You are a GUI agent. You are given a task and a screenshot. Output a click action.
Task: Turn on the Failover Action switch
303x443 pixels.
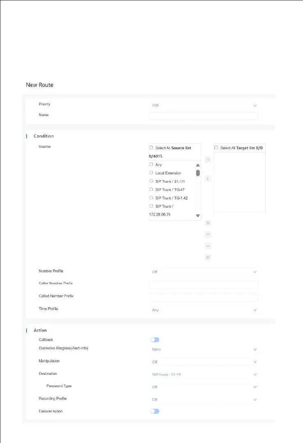point(155,411)
